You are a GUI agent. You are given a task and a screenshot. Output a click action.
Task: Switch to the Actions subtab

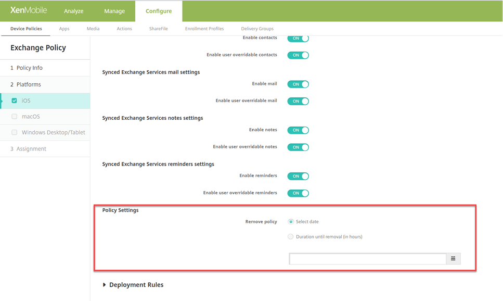[124, 29]
